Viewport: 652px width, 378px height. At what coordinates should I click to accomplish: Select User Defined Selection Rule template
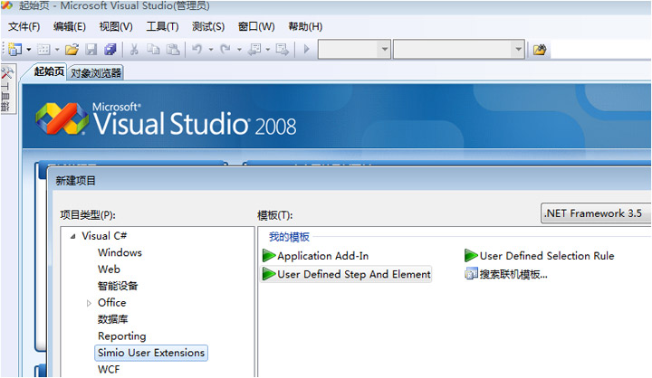tap(540, 255)
